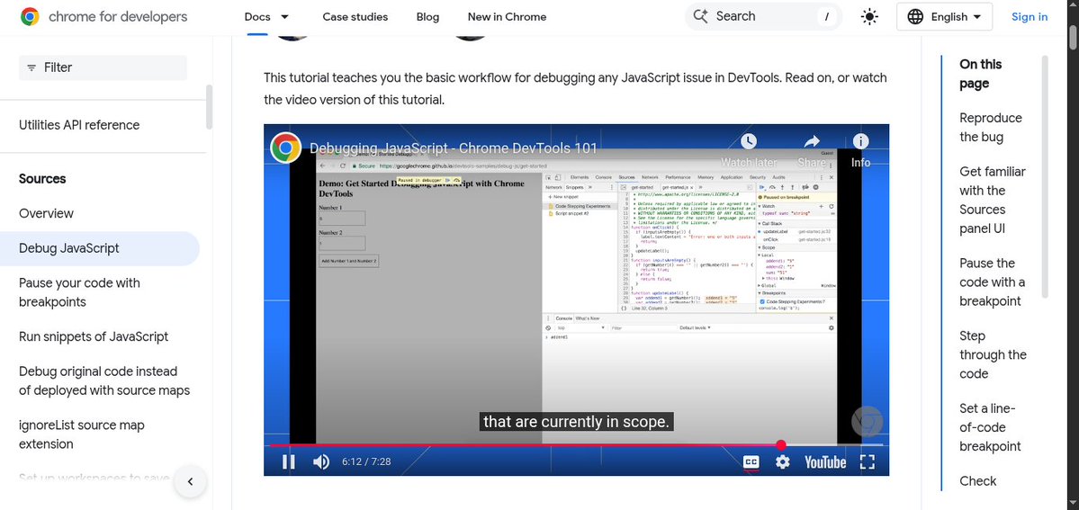Click the On this page heading
The image size is (1079, 510).
click(x=981, y=74)
